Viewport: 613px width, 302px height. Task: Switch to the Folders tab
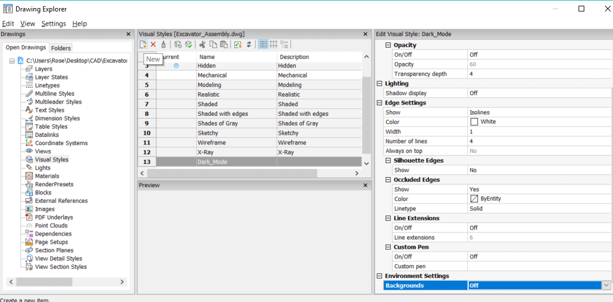pyautogui.click(x=61, y=48)
